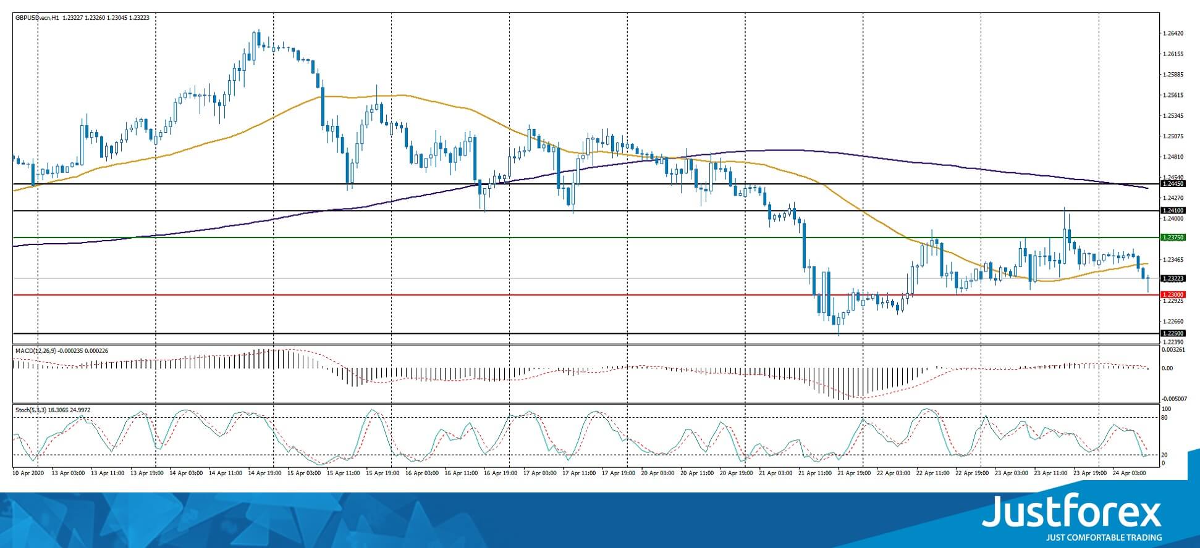The height and width of the screenshot is (548, 1200).
Task: Click the 1.24100 price level tag
Action: coord(1173,210)
